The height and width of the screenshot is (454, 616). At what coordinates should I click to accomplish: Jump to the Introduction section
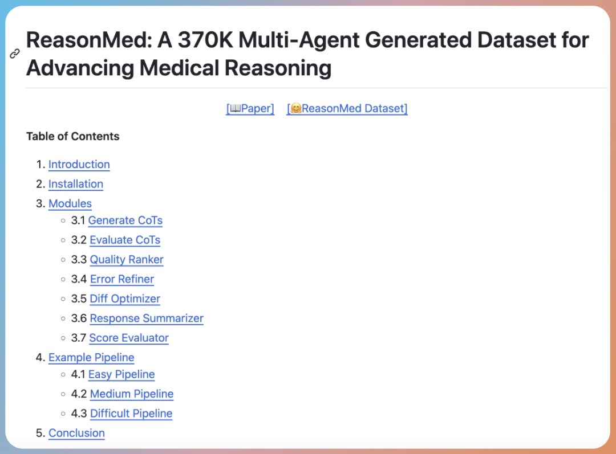click(79, 165)
